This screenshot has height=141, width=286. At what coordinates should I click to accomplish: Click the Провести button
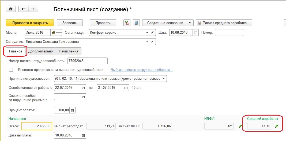[x=103, y=23]
